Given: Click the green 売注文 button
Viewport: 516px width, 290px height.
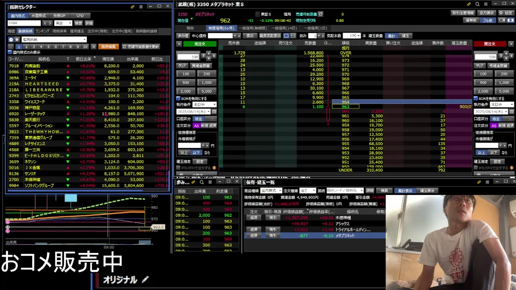Looking at the screenshot, I should point(200,43).
